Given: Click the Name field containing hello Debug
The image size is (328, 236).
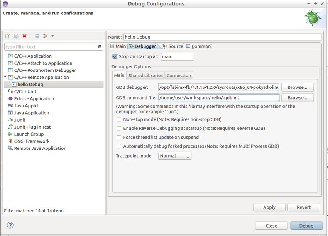Looking at the screenshot, I should click(222, 37).
